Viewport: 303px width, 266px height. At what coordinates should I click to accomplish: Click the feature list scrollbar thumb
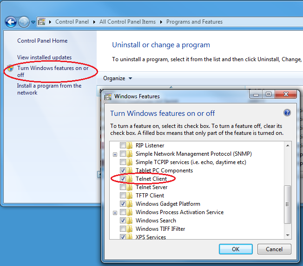coord(288,204)
